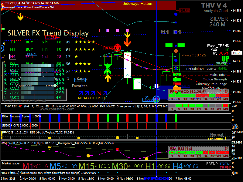Click the blue 14.446 price label
This screenshot has width=243, height=182.
coord(148,100)
